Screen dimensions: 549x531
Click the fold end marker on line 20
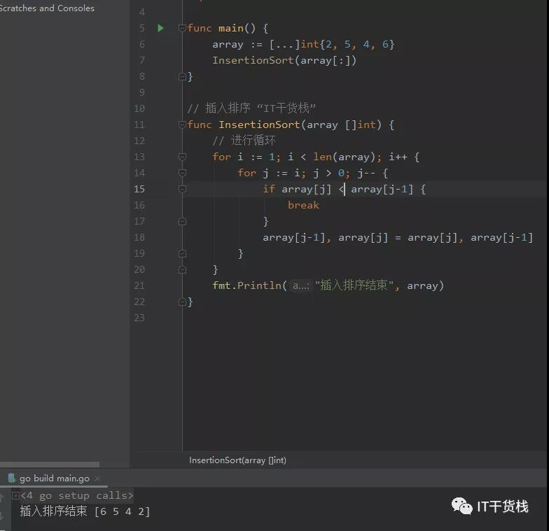tap(182, 269)
